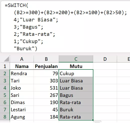The image size is (130, 123).
Task: Select cell containing "Agung"
Action: pos(22,117)
